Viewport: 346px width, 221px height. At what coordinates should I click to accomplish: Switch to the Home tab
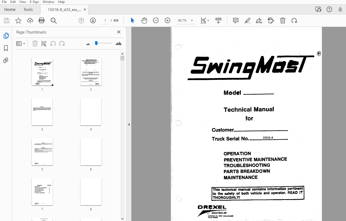pyautogui.click(x=10, y=10)
